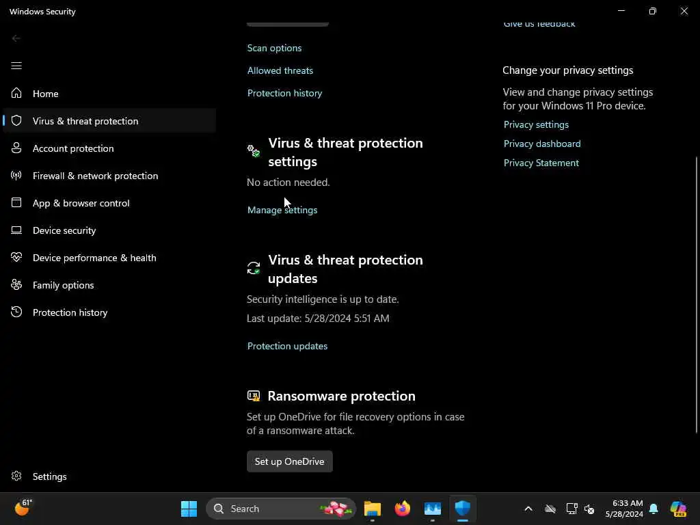700x525 pixels.
Task: Open the clock showing 6:33 AM
Action: click(x=624, y=509)
